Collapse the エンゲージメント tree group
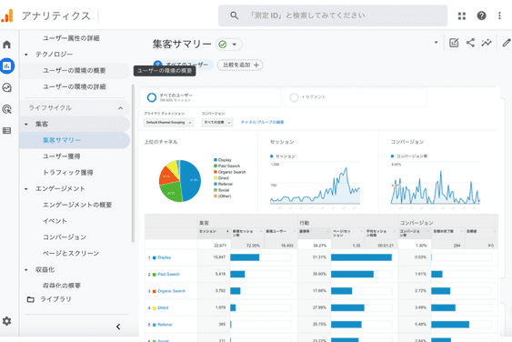Viewport: 512px width, 342px height. (26, 189)
